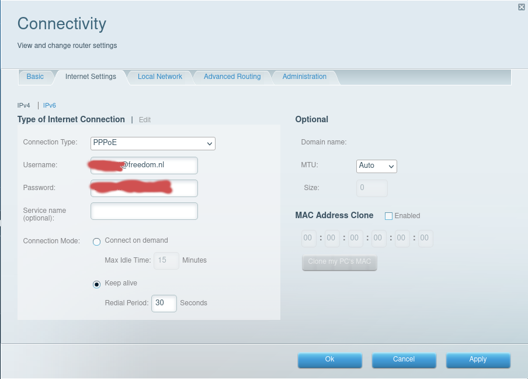Screen dimensions: 528x379
Task: Focus the Service name input field
Action: coord(144,211)
